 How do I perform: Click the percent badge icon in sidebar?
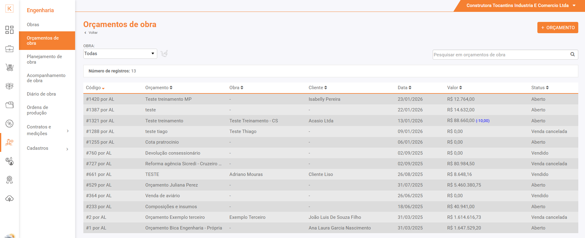tap(9, 124)
